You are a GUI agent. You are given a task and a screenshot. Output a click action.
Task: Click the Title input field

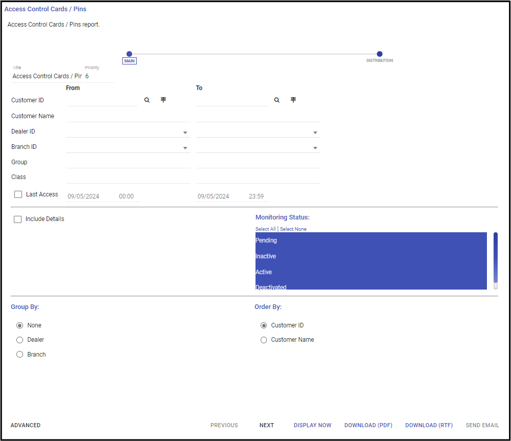[x=47, y=76]
